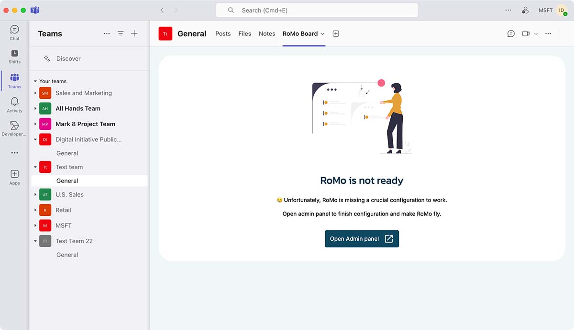Click the U.S. Sales team avatar
This screenshot has width=574, height=330.
[x=45, y=194]
